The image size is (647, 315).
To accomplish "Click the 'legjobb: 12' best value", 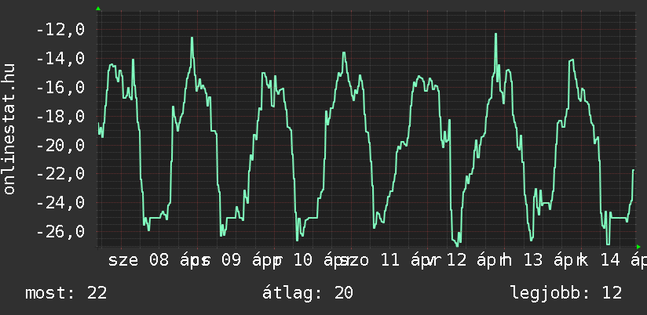I will tap(565, 293).
